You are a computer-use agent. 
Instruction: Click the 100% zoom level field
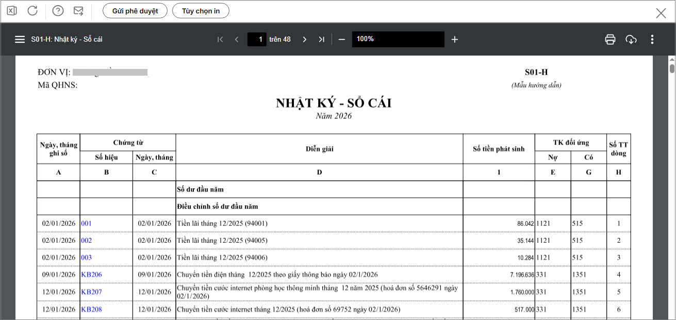point(398,39)
